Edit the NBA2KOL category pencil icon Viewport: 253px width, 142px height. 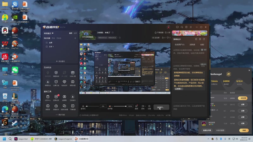pyautogui.click(x=120, y=38)
